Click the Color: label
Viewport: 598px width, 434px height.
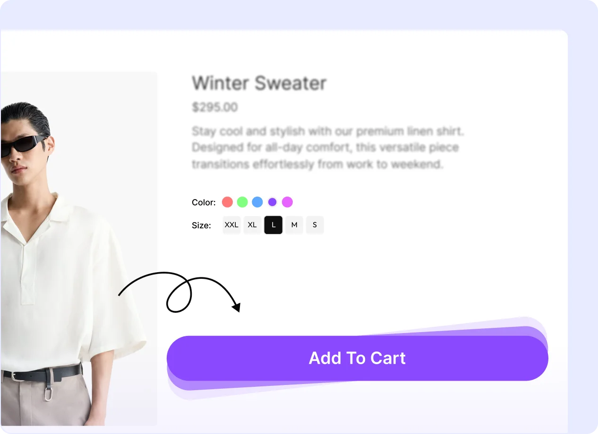204,202
